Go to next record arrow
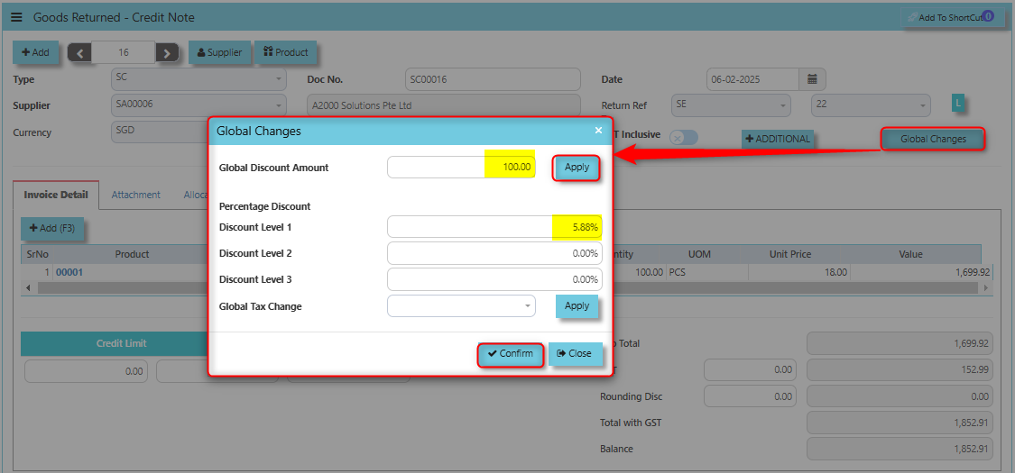This screenshot has width=1015, height=473. 167,53
